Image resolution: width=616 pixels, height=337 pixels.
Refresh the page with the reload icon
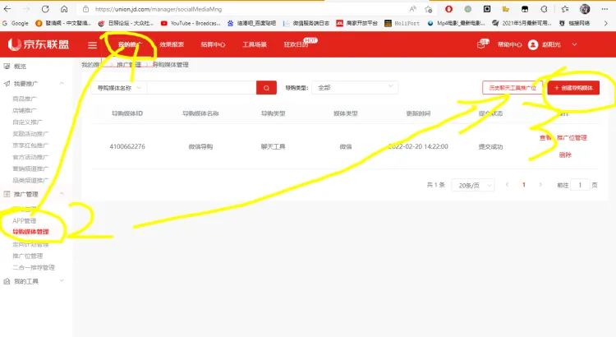(x=45, y=8)
